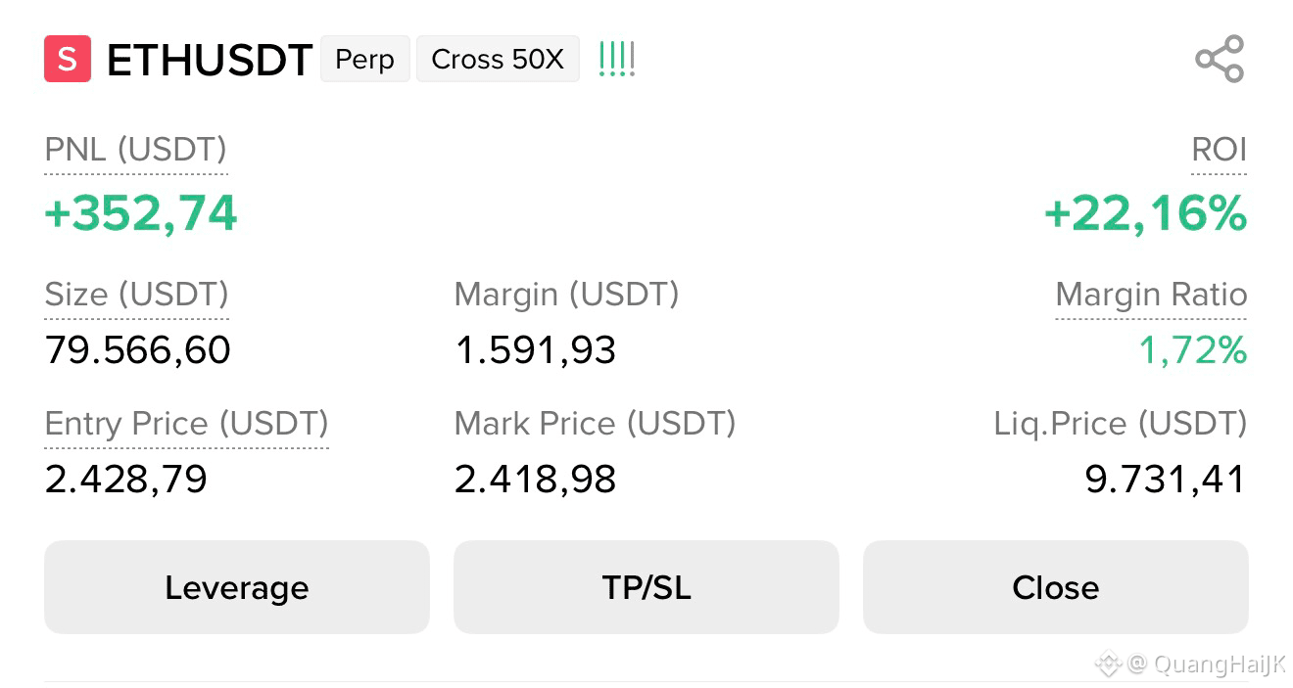The height and width of the screenshot is (688, 1293).
Task: Tap the Margin Ratio label
Action: (x=1151, y=295)
